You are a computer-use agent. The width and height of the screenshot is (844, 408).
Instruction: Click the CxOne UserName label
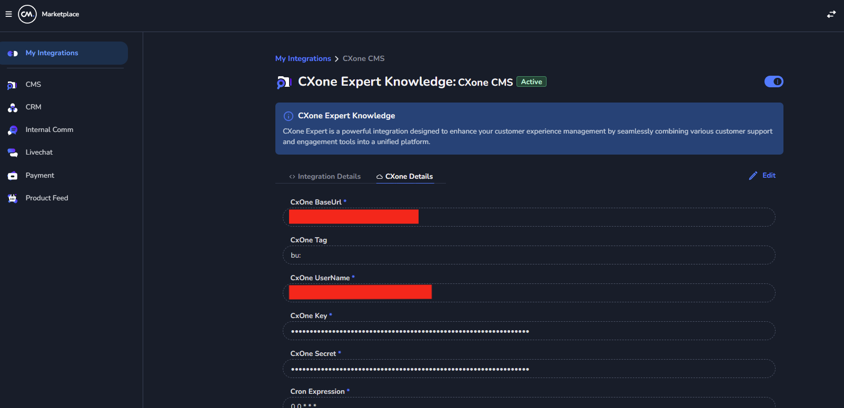pos(320,278)
